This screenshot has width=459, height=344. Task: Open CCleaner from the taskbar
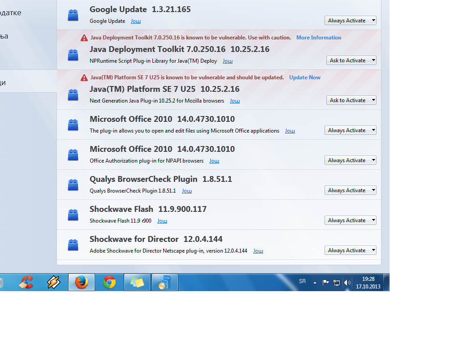pos(26,282)
